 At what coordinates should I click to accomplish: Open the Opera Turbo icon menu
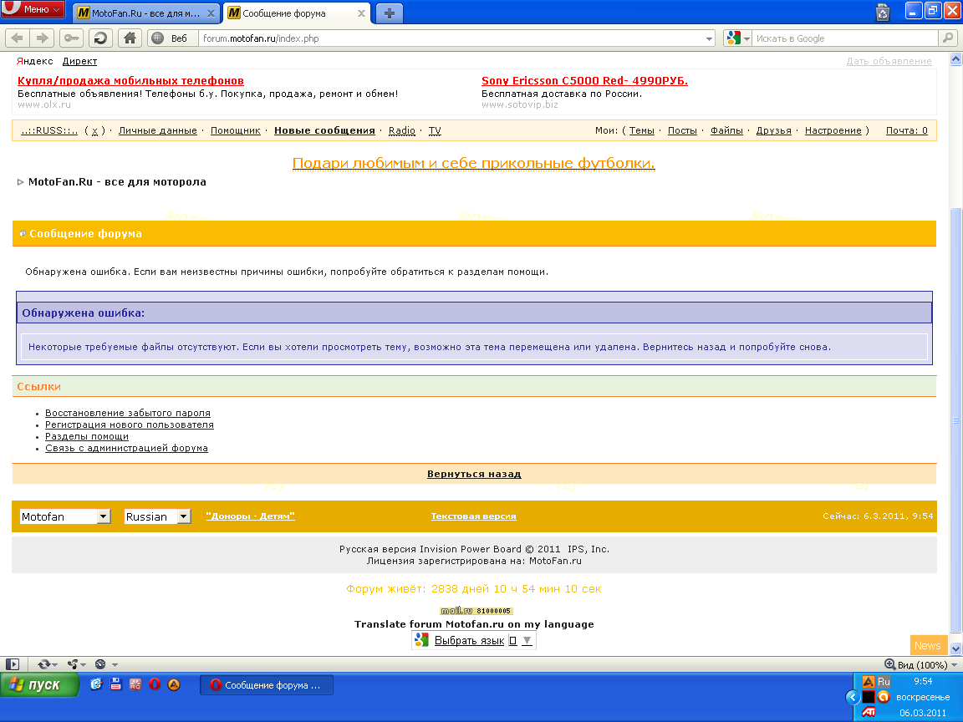105,664
